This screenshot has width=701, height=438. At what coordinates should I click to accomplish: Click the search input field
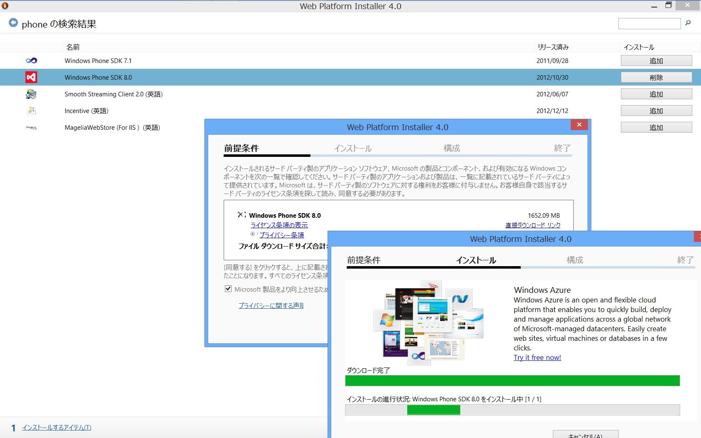649,24
